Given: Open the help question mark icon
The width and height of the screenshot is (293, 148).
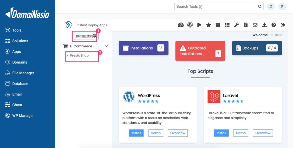Looking at the screenshot, I should pyautogui.click(x=274, y=25).
